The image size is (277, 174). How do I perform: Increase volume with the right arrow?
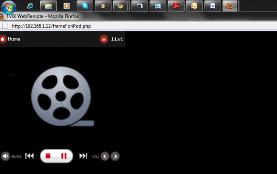pyautogui.click(x=115, y=156)
